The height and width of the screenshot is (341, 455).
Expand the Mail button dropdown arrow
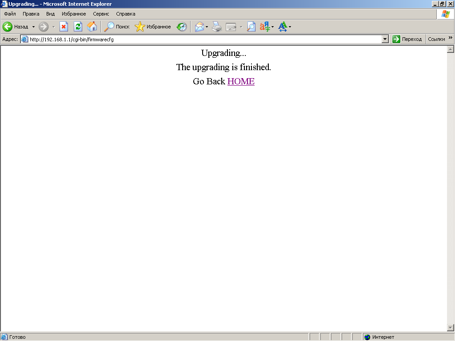point(207,27)
